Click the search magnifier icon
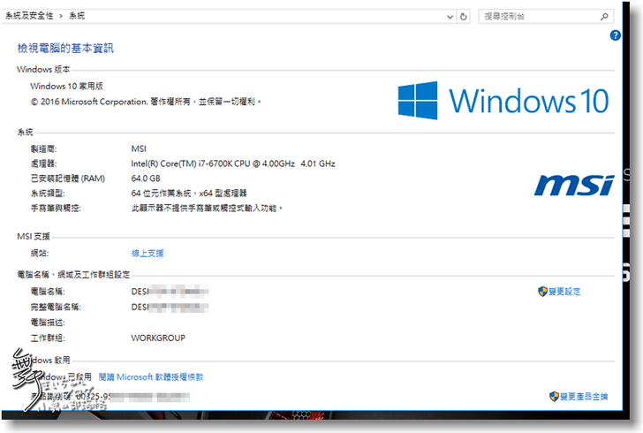Viewport: 643px width, 433px height. [x=604, y=17]
